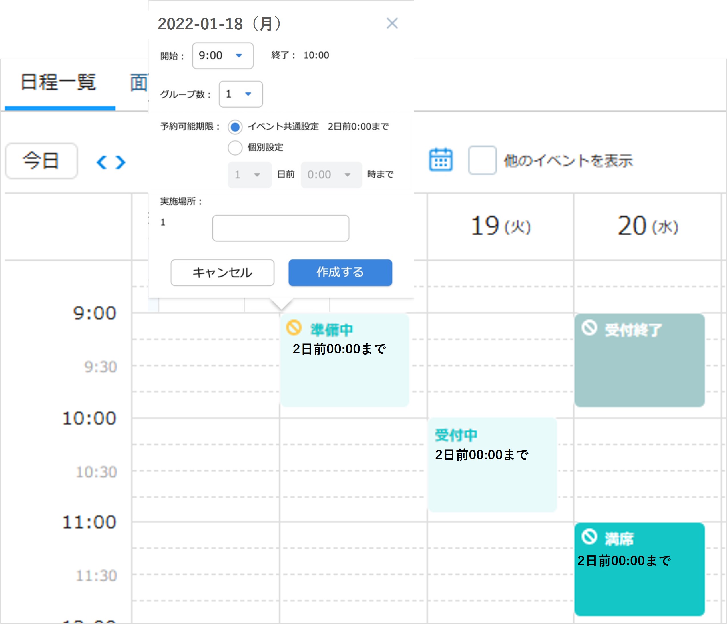The image size is (727, 624).
Task: Select the 個別設定 radio button
Action: tap(235, 148)
